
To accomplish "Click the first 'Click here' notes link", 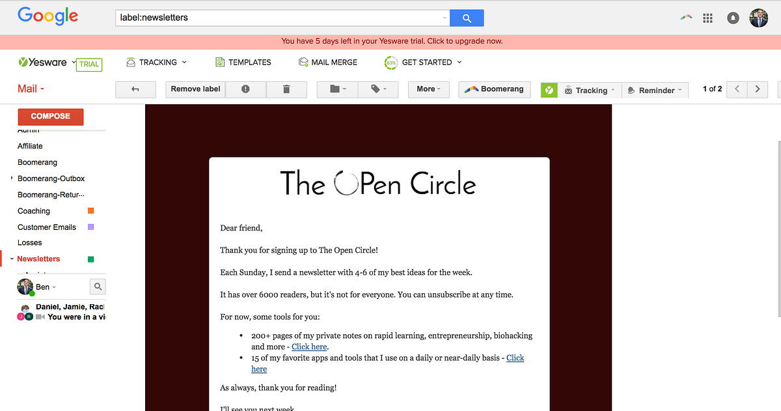I will pyautogui.click(x=309, y=347).
